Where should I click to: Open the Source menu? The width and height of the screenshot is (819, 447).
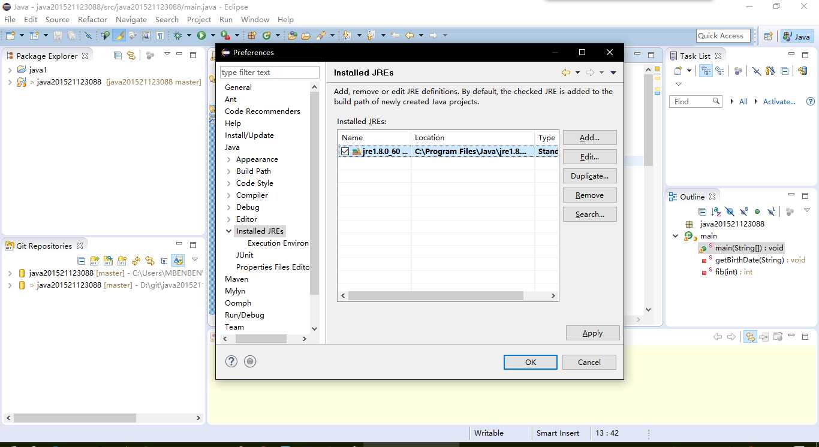pos(58,19)
